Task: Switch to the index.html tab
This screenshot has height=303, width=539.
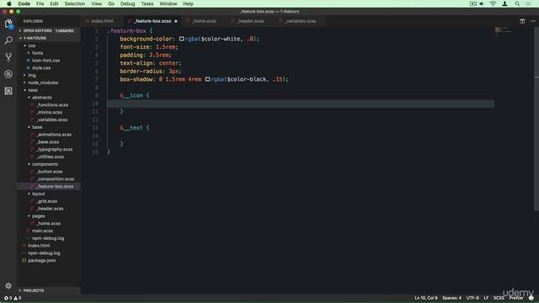Action: click(x=102, y=21)
